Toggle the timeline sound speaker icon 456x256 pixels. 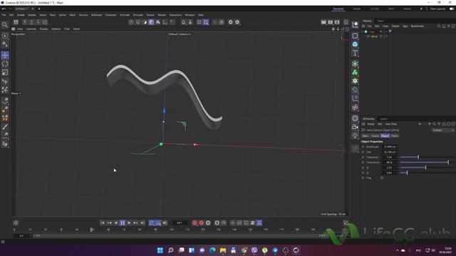(165, 223)
